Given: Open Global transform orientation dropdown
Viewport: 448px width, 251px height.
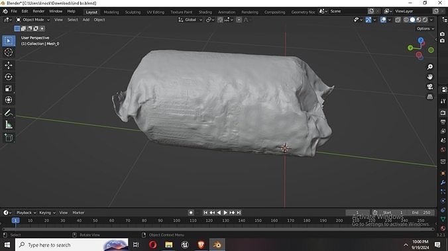Looking at the screenshot, I should pos(190,20).
